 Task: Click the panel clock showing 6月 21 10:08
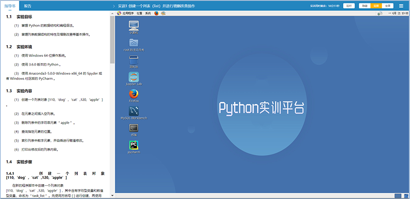pyautogui.click(x=398, y=13)
